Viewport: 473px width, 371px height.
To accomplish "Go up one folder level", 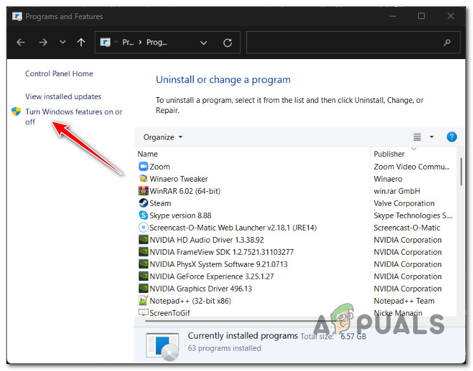I will tap(81, 42).
